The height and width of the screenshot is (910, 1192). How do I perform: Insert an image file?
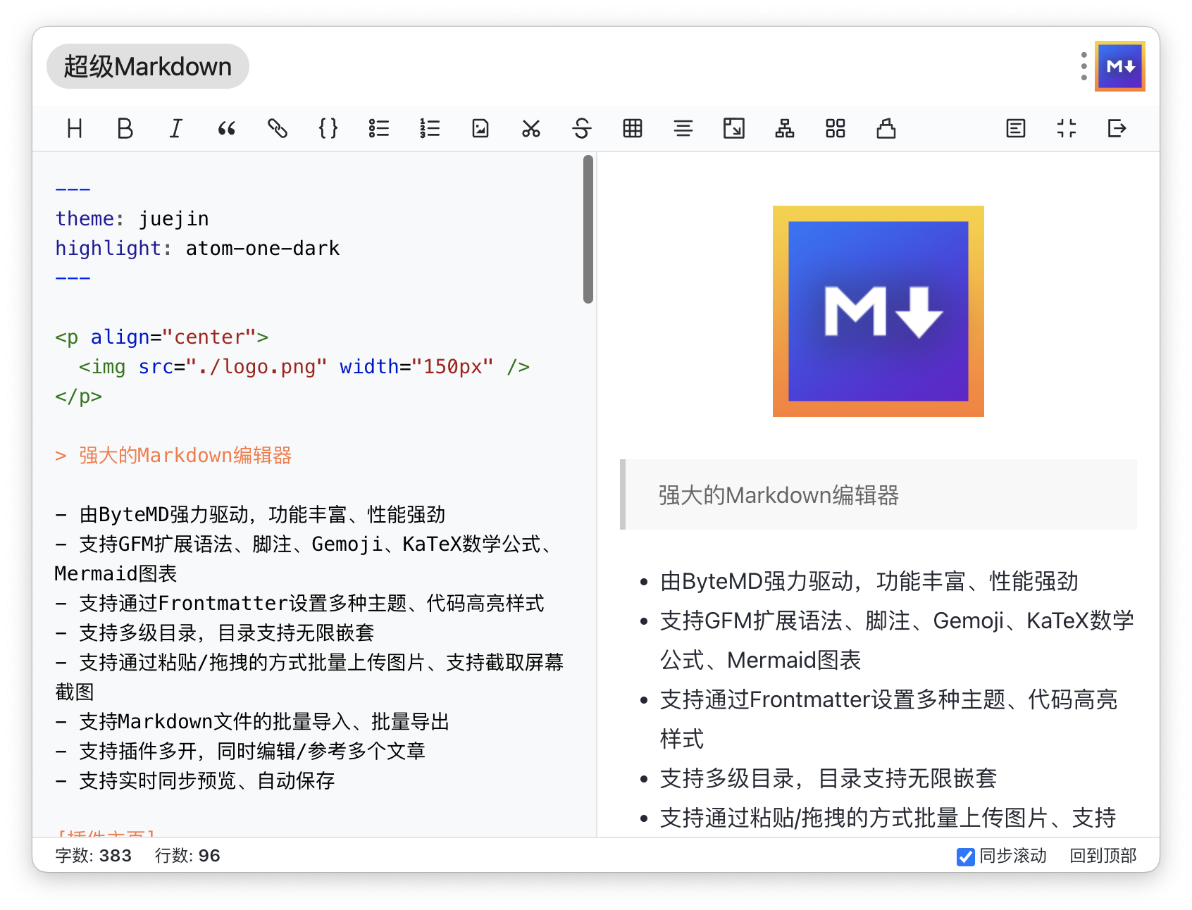click(480, 128)
